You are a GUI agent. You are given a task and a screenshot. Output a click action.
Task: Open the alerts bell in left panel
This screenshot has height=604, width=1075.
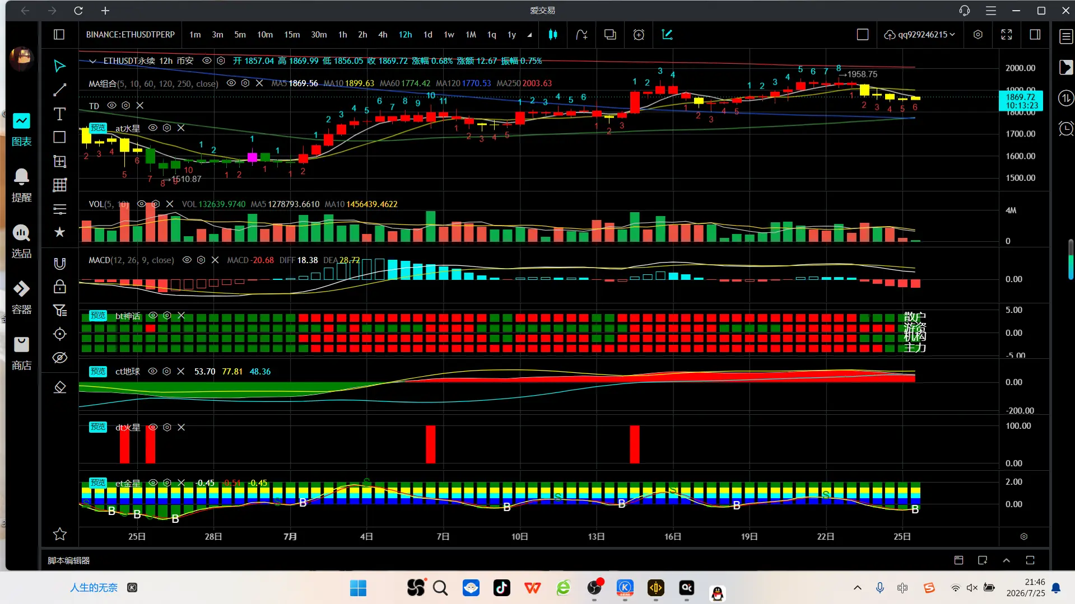21,185
